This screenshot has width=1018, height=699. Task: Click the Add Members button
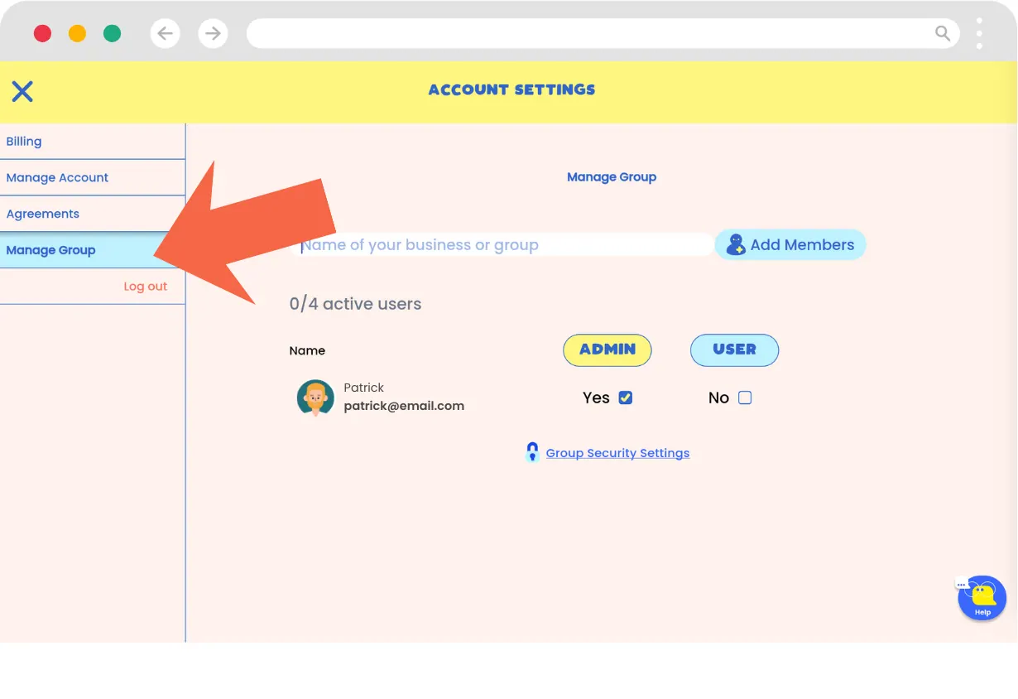(790, 244)
